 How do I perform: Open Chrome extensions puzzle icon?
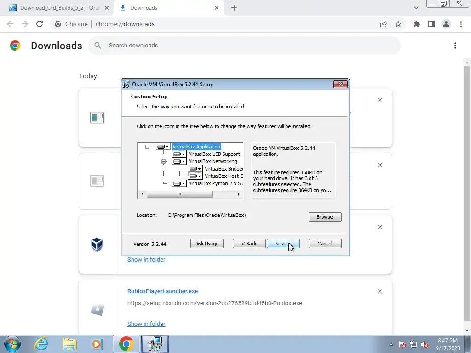coord(416,24)
